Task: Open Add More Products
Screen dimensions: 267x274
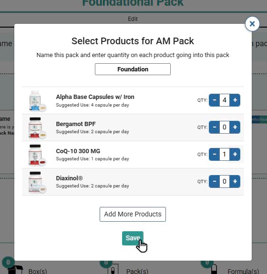Action: pyautogui.click(x=133, y=214)
